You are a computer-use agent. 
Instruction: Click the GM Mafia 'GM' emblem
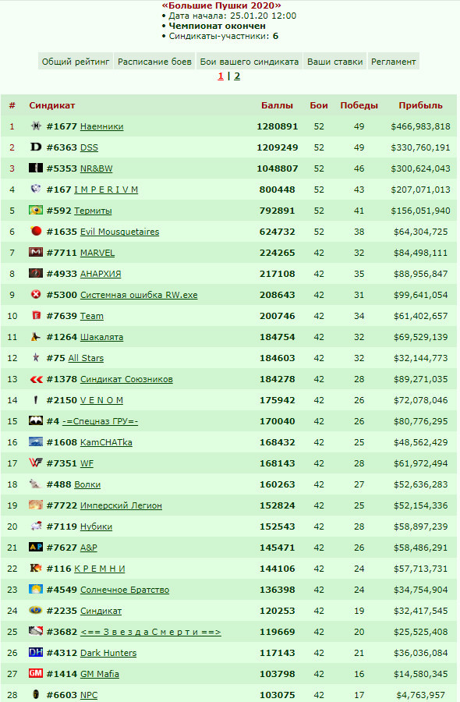[x=36, y=673]
